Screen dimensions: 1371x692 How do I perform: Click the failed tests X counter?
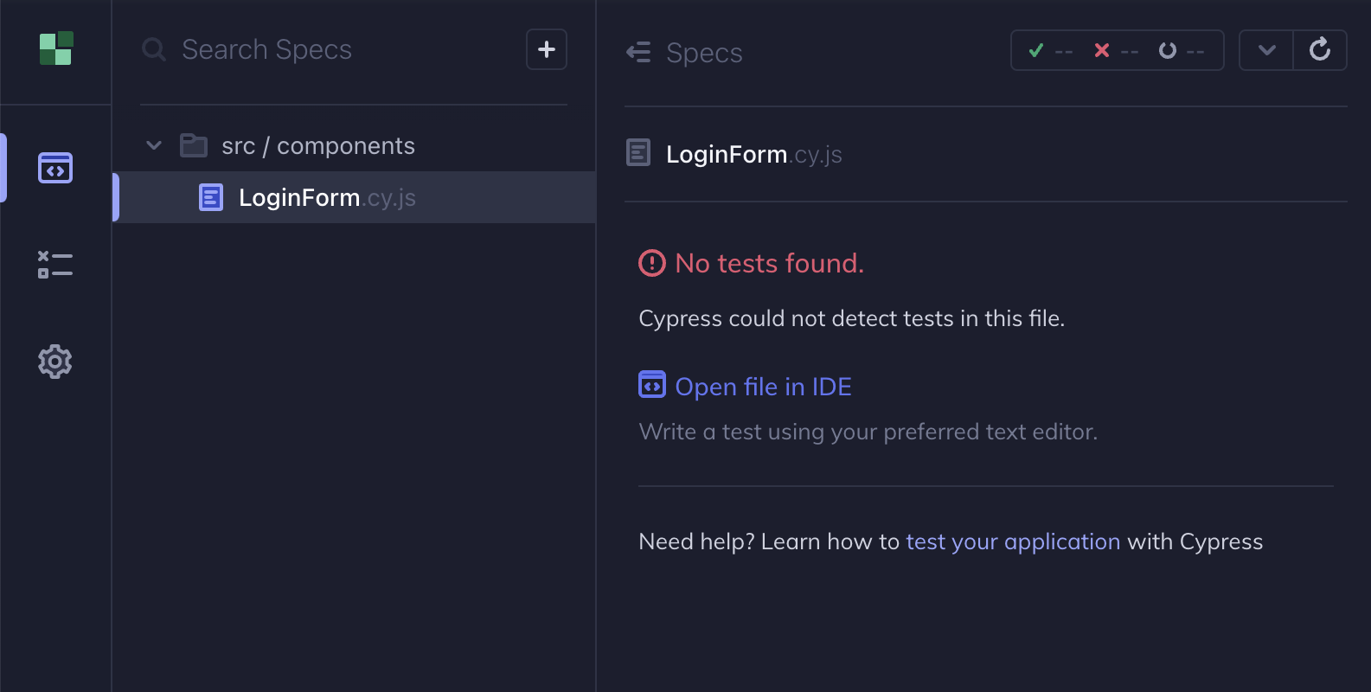[1116, 50]
